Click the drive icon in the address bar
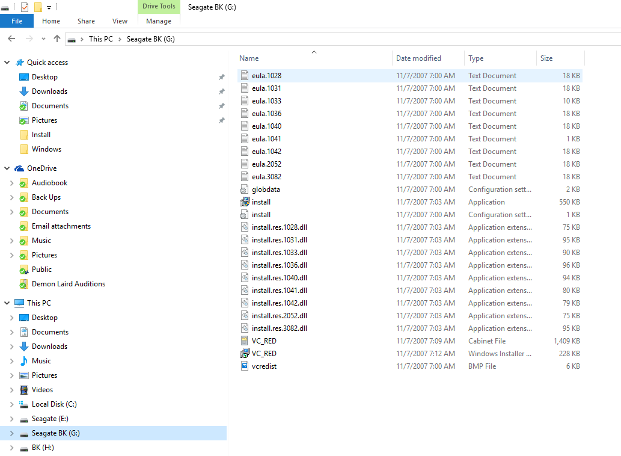Image resolution: width=621 pixels, height=456 pixels. [72, 39]
